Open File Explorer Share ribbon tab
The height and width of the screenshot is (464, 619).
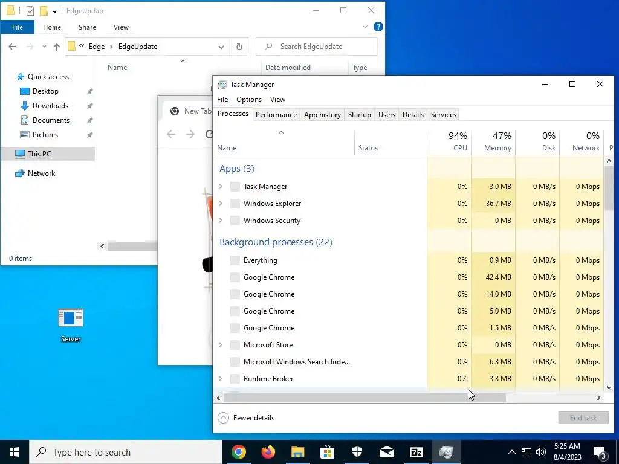coord(87,27)
